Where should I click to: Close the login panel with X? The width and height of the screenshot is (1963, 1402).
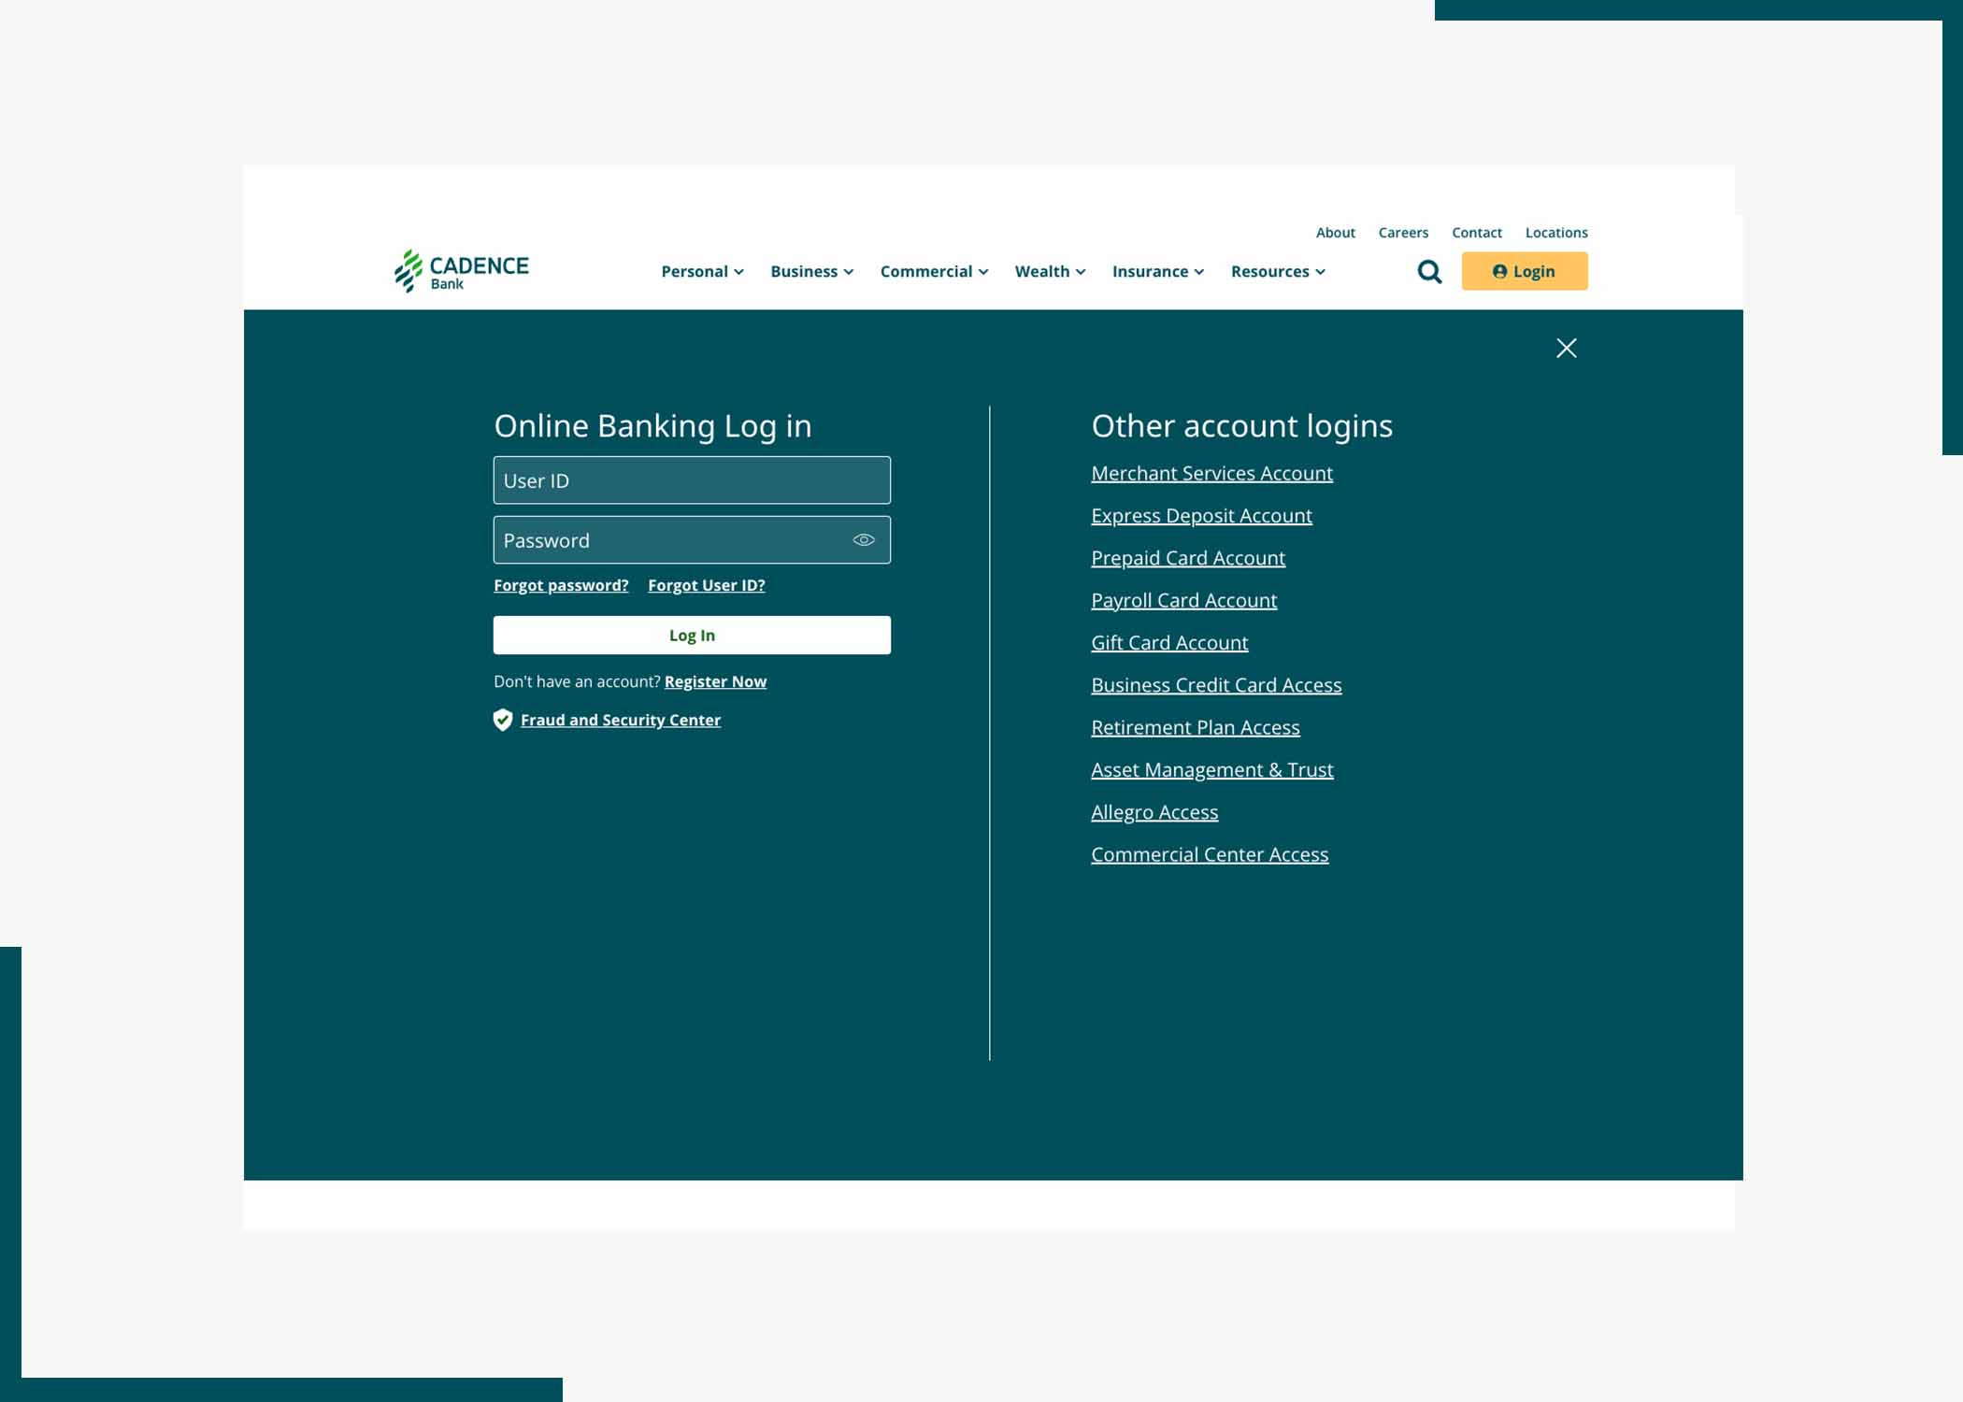pos(1567,348)
